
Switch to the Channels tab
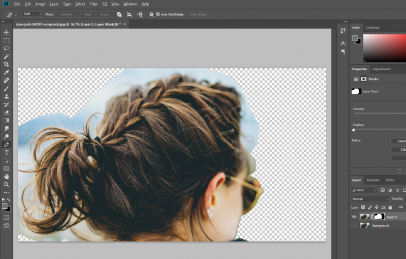[373, 180]
